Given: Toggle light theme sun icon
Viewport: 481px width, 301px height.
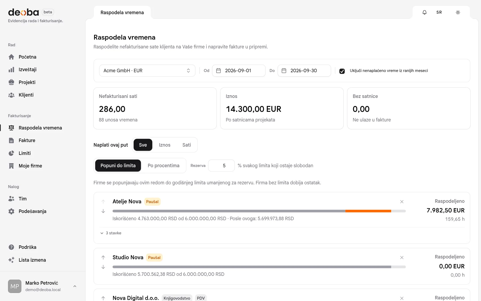Looking at the screenshot, I should (458, 12).
